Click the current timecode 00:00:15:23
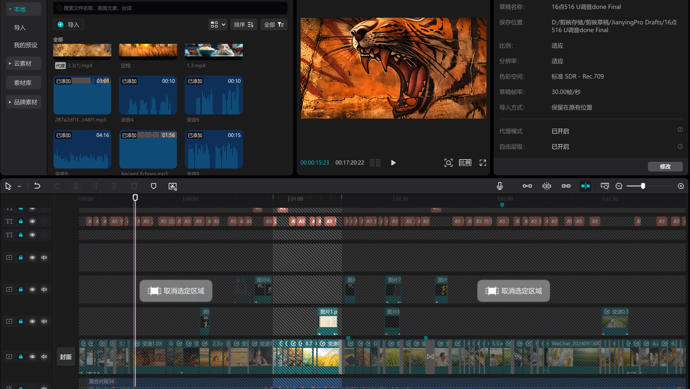This screenshot has height=389, width=690. pyautogui.click(x=315, y=163)
